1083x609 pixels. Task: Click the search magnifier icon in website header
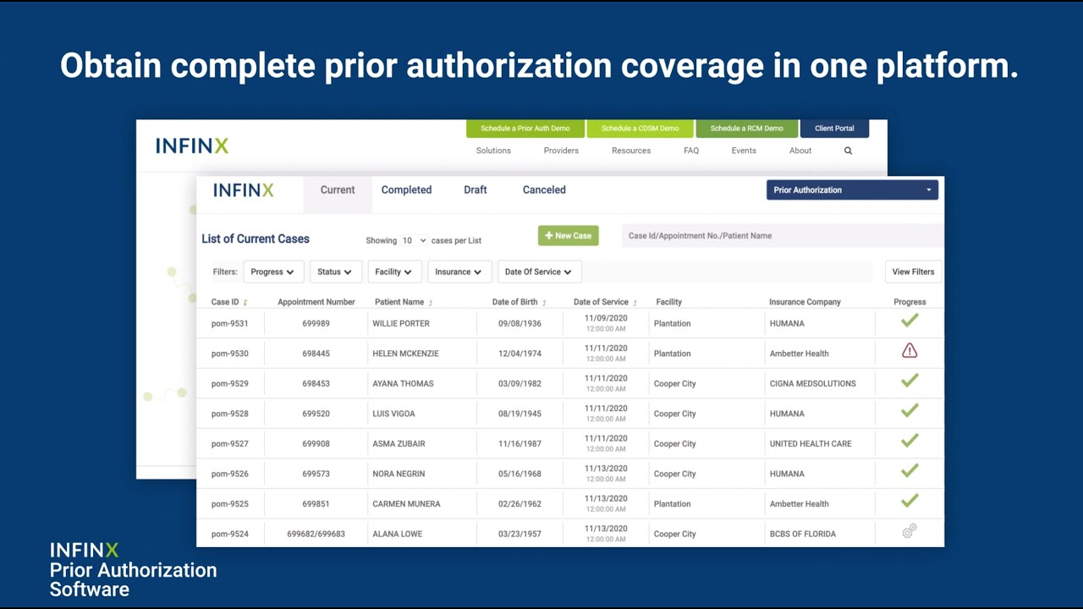tap(848, 151)
